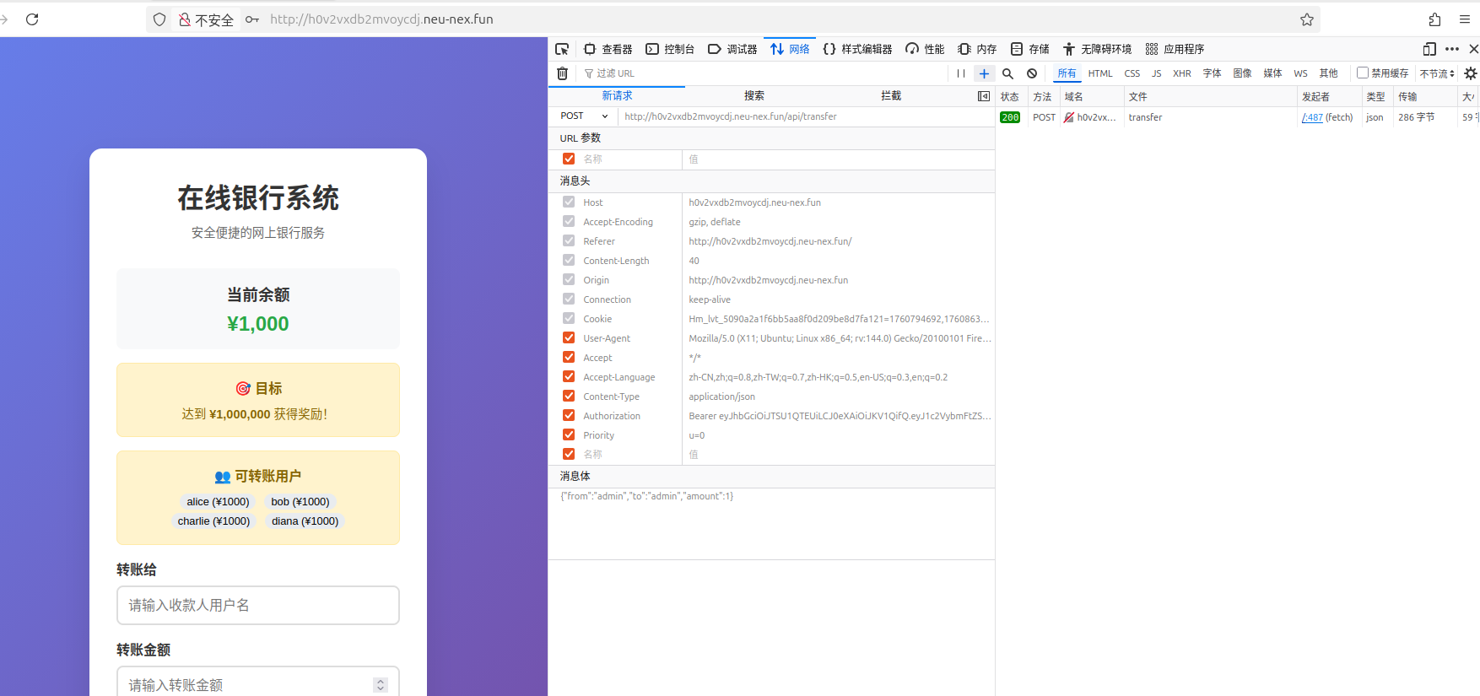
Task: Toggle responsive design mode icon
Action: coord(1429,49)
